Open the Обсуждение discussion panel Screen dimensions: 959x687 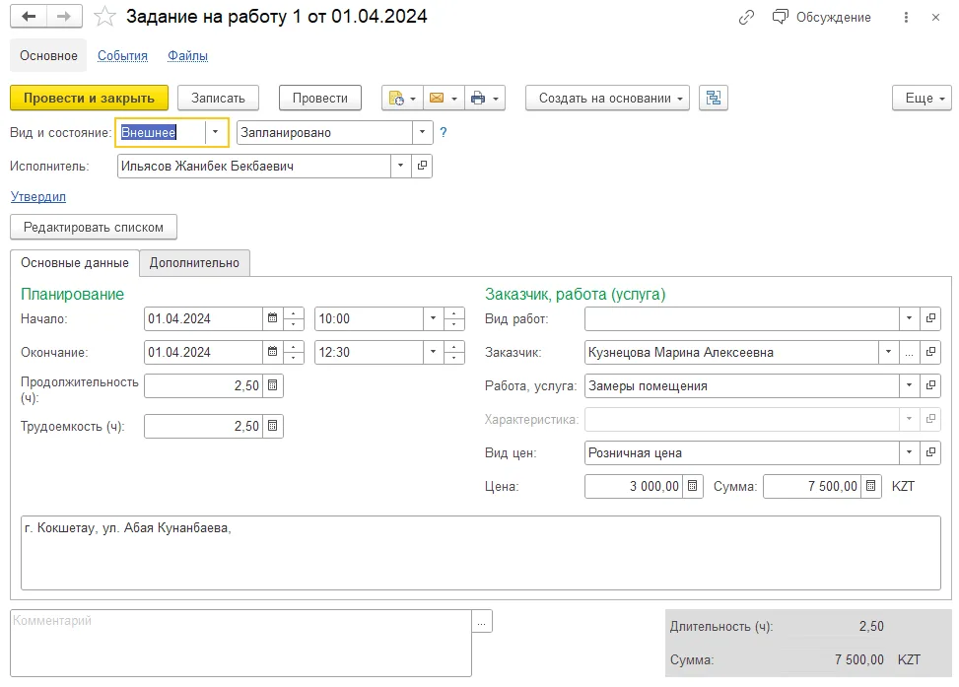[821, 17]
